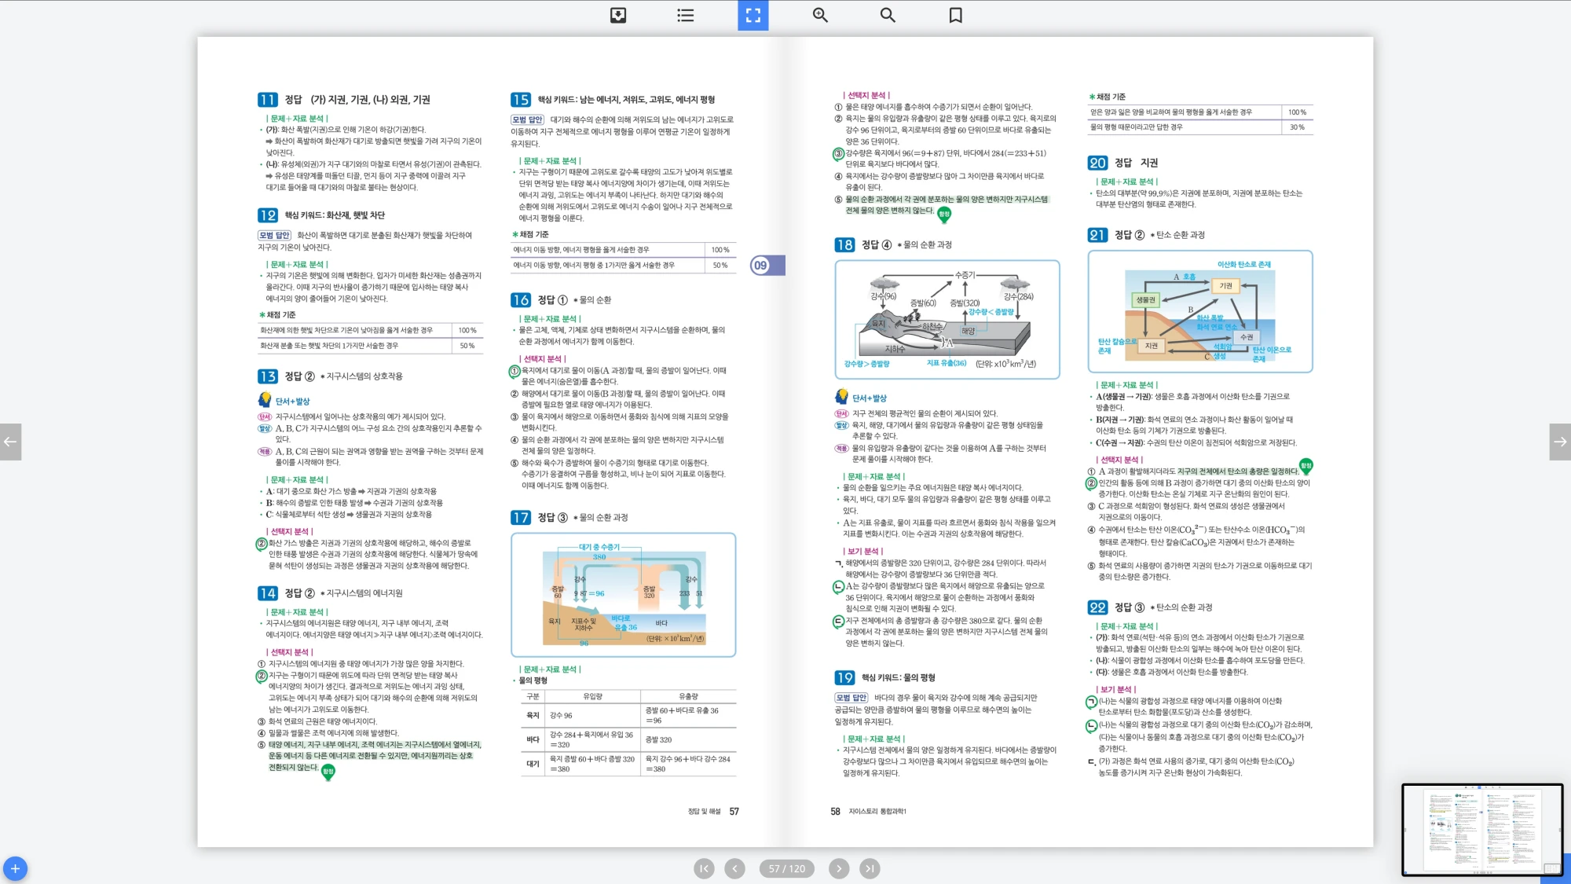Click the 57 / 120 page indicator

[787, 868]
